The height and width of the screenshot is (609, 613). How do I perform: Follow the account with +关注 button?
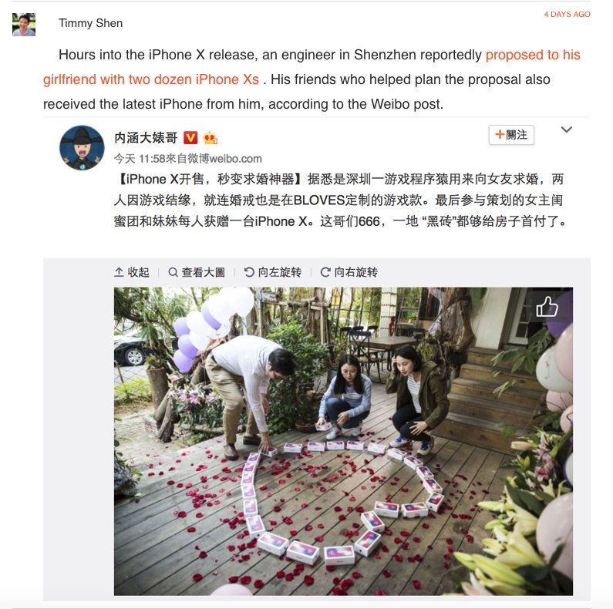click(x=511, y=135)
